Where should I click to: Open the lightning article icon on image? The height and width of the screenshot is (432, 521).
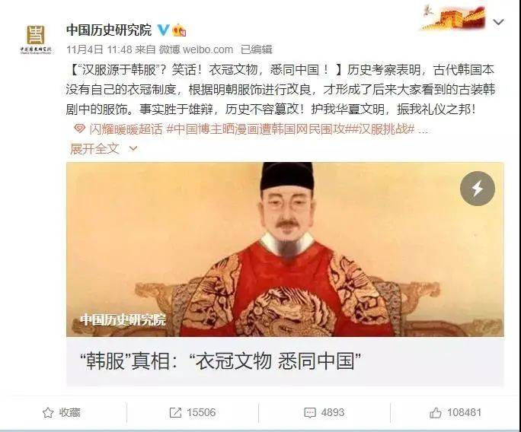click(478, 189)
